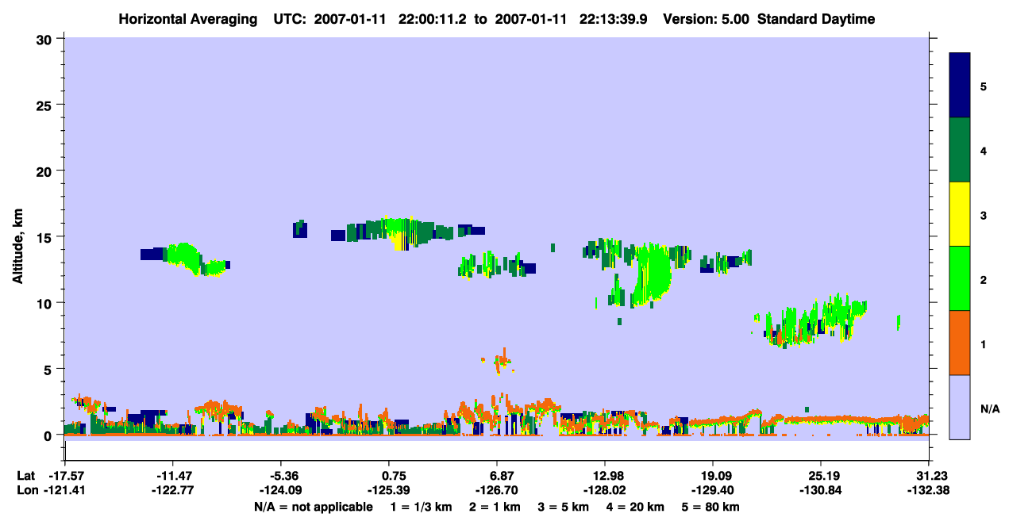Click longitude value -125.39

(388, 490)
